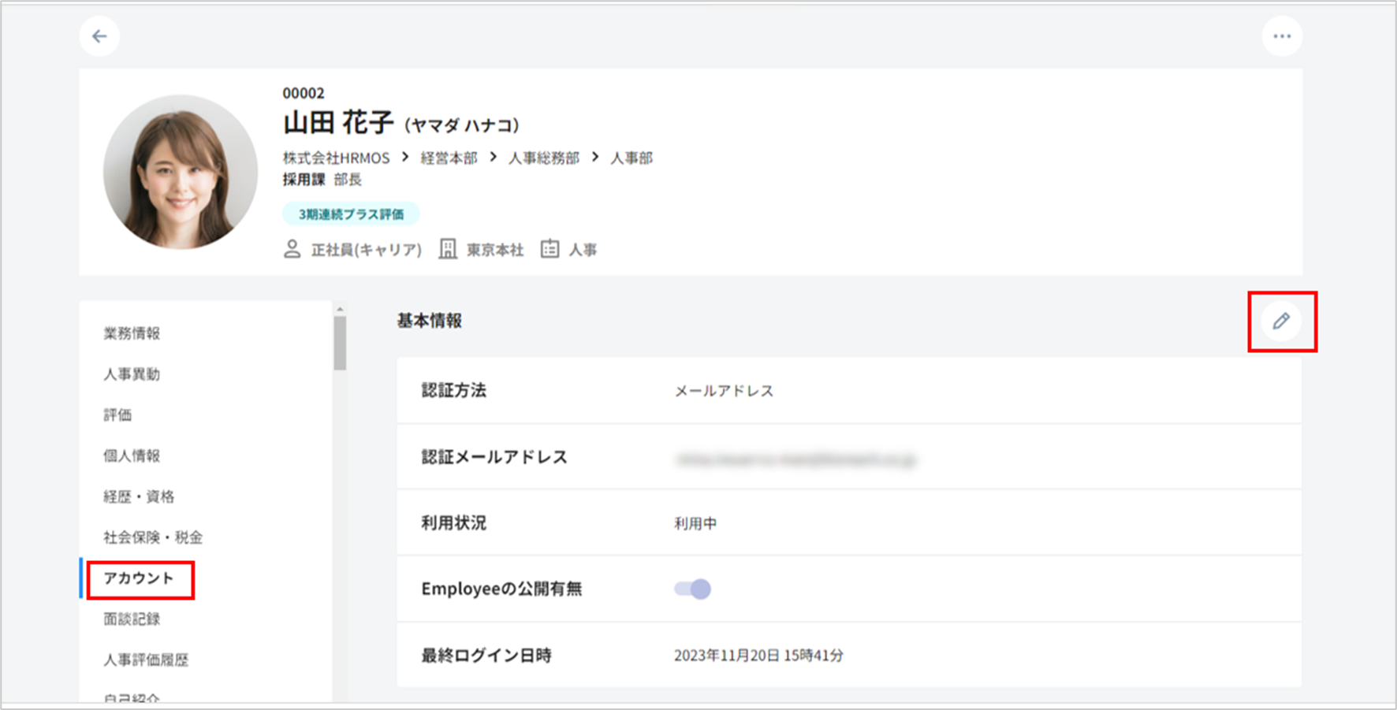Toggle the Employeeの公開有無 switch

click(693, 589)
